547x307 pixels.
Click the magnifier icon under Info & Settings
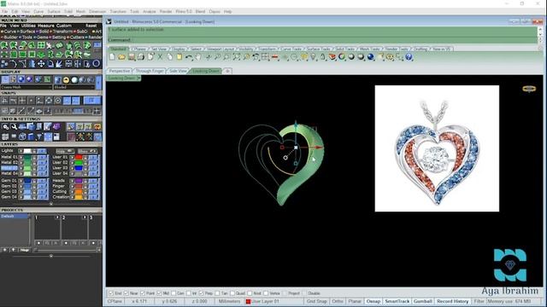[x=14, y=127]
